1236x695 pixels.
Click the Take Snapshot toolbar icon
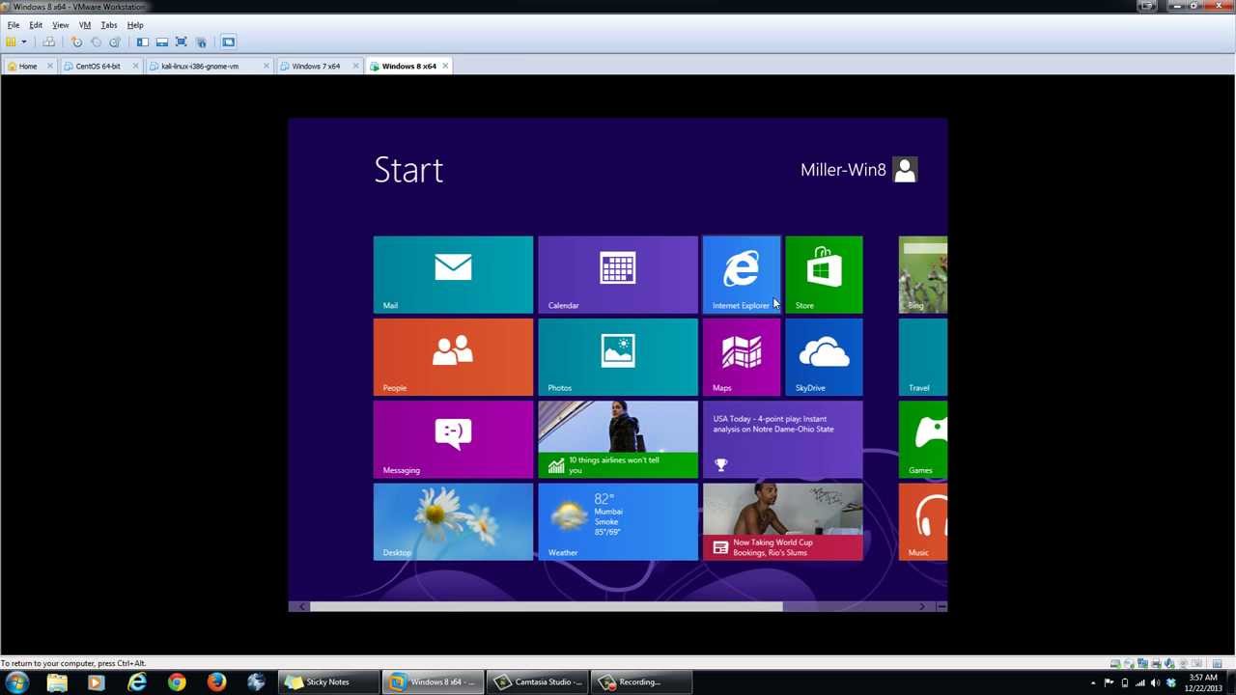[x=77, y=42]
